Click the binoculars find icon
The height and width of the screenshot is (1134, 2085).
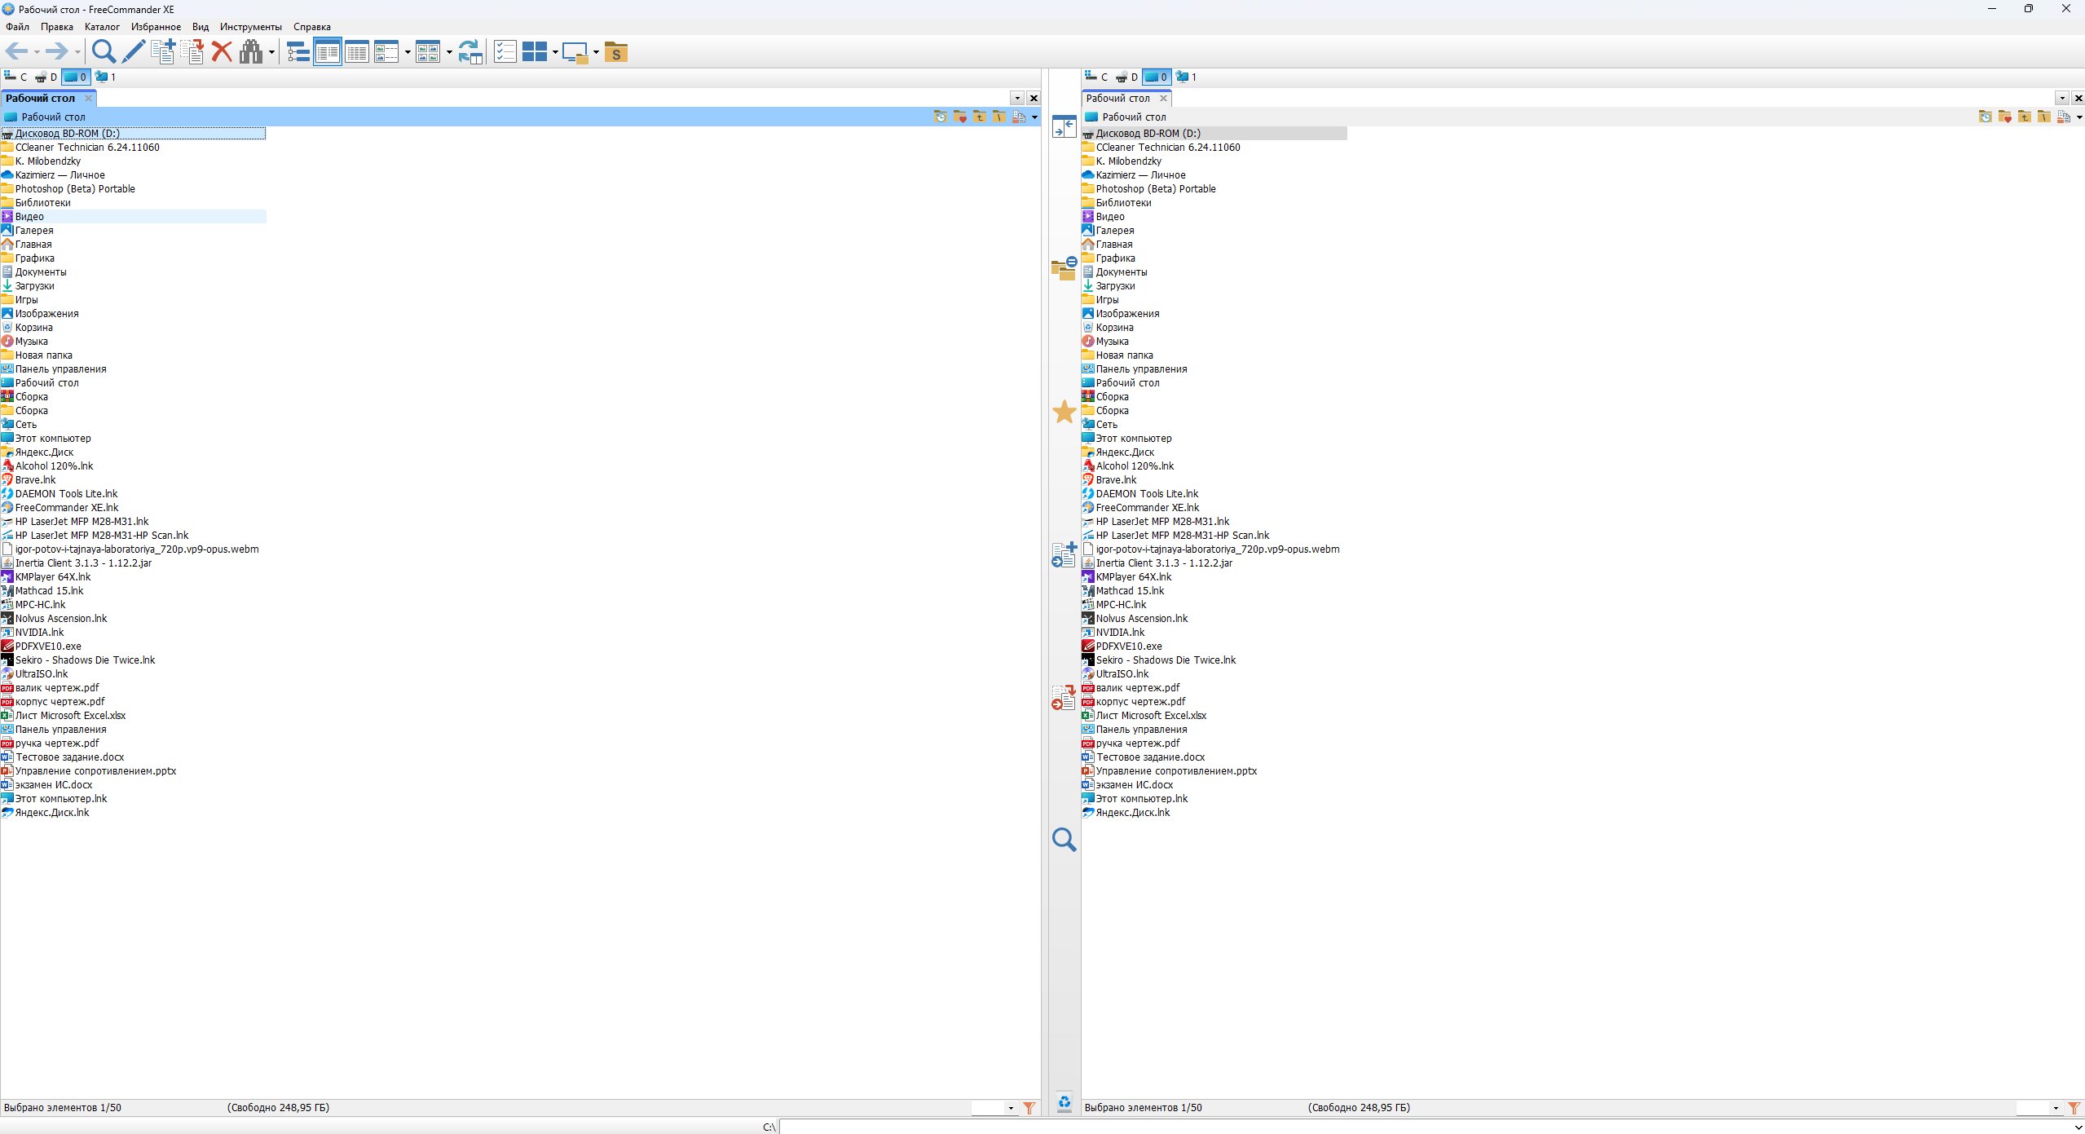click(251, 52)
